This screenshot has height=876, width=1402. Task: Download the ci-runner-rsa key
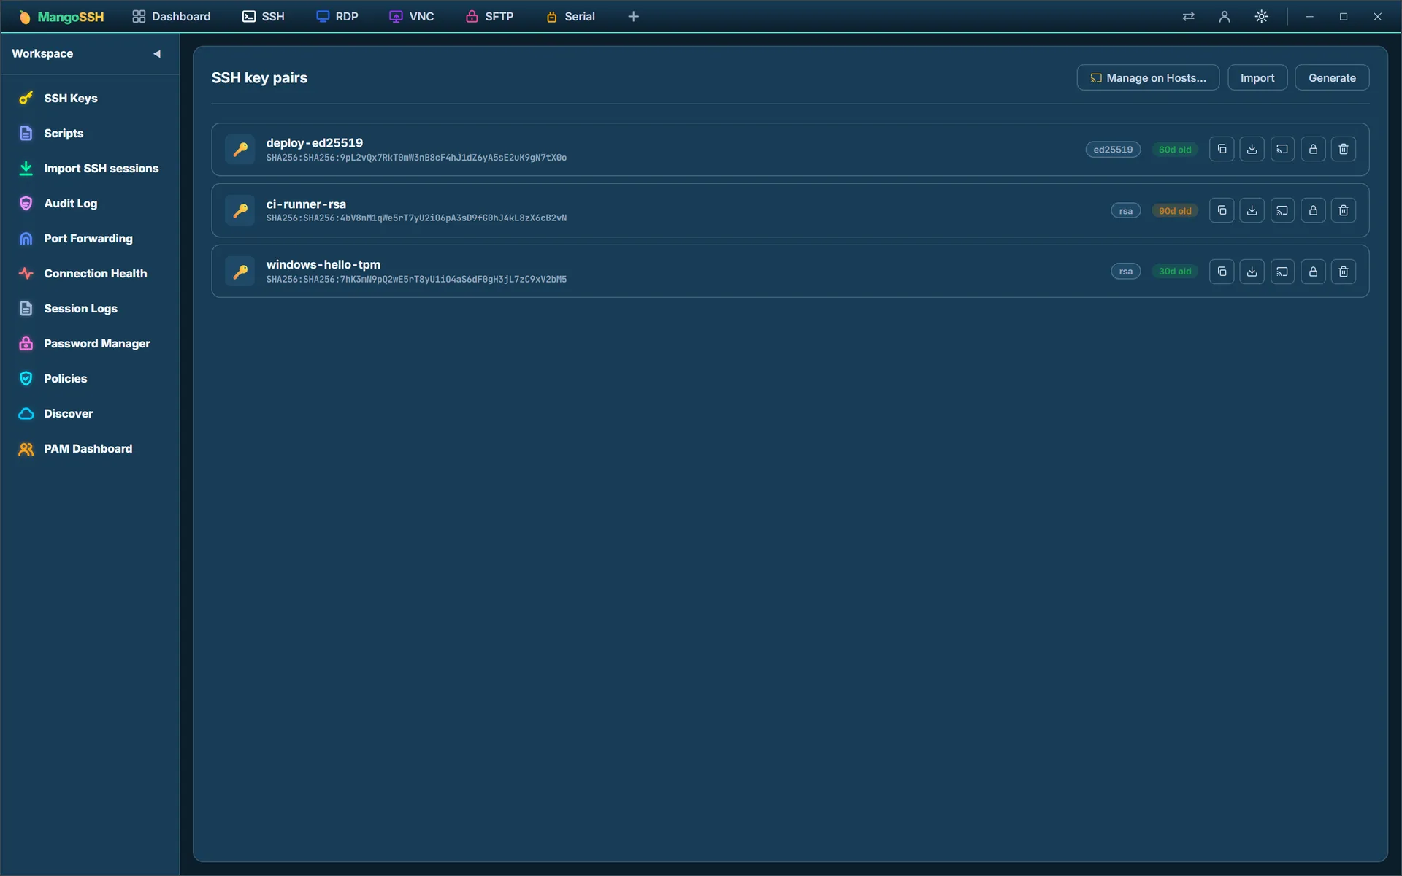click(1252, 211)
